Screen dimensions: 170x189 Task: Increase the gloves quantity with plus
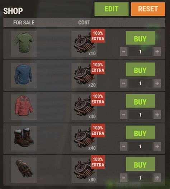pos(157,178)
